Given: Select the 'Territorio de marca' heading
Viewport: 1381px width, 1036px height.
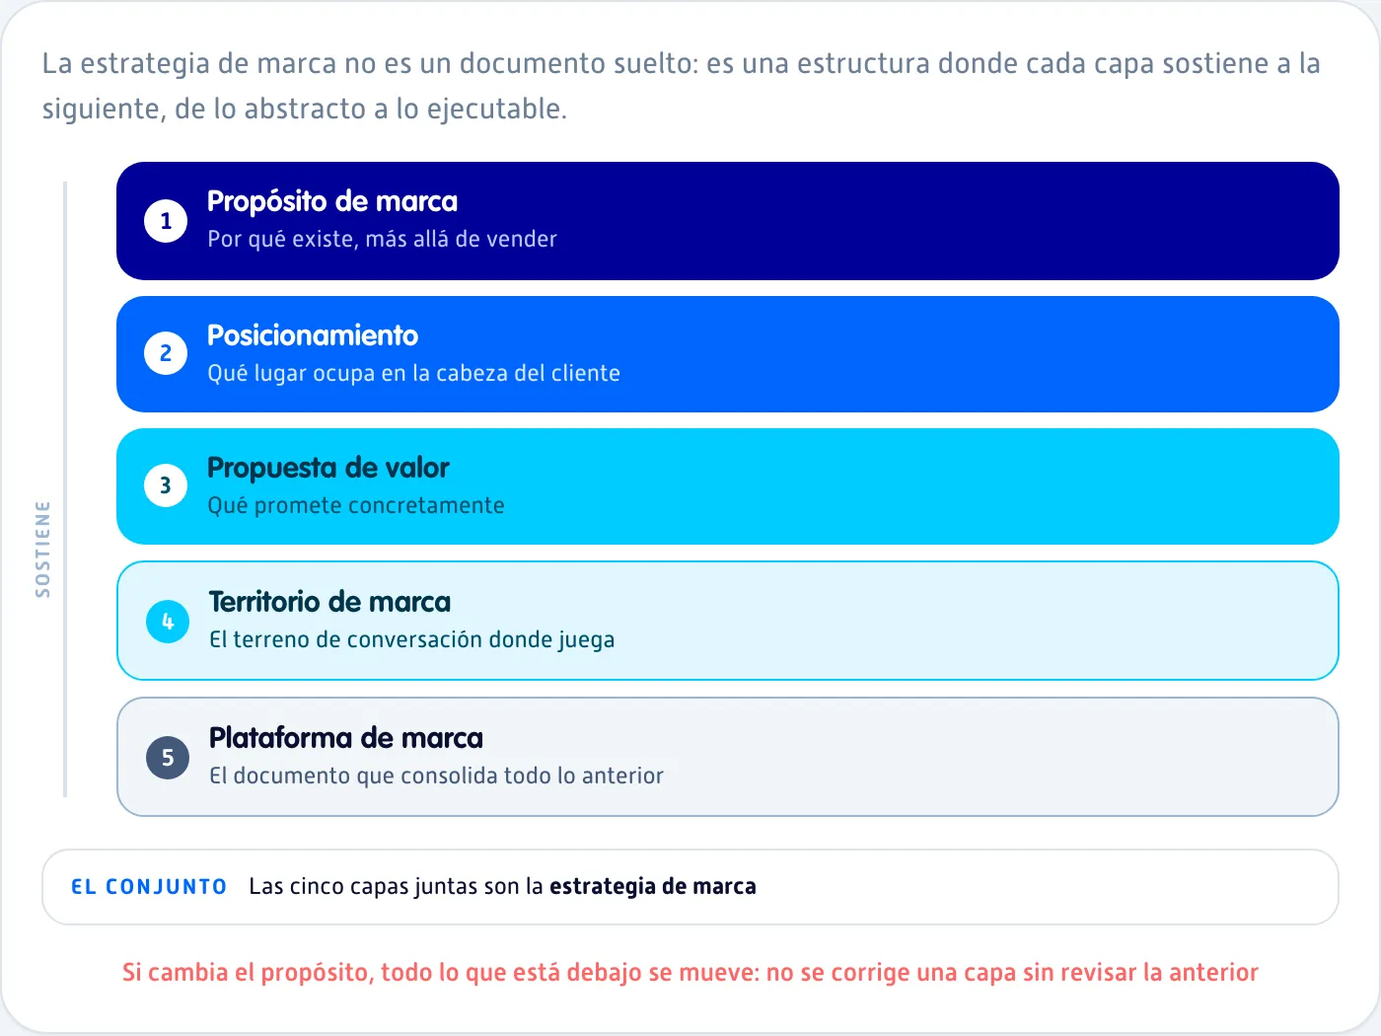Looking at the screenshot, I should (x=329, y=602).
